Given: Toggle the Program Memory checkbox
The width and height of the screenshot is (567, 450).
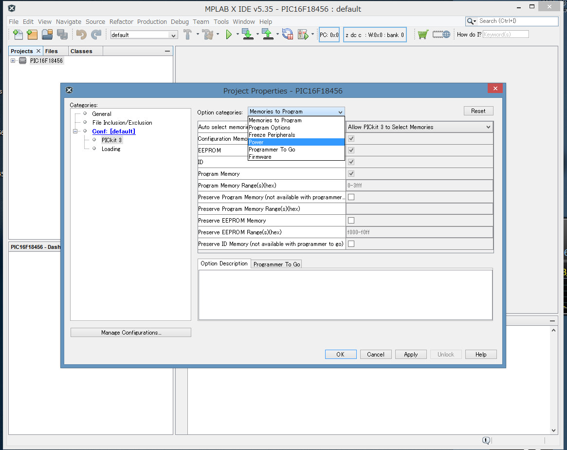Looking at the screenshot, I should [351, 174].
